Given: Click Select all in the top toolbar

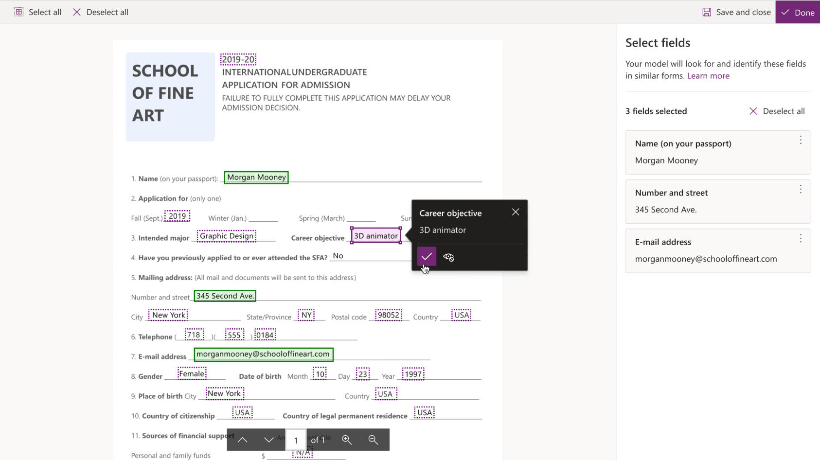Looking at the screenshot, I should tap(45, 12).
